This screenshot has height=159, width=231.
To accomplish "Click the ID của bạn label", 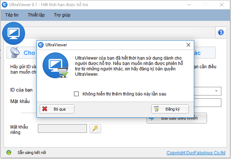I will coord(21,90).
